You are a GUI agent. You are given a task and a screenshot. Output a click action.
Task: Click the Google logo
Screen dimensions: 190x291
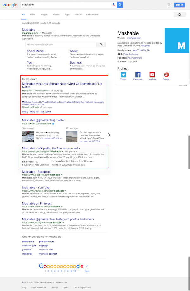coord(10,5)
